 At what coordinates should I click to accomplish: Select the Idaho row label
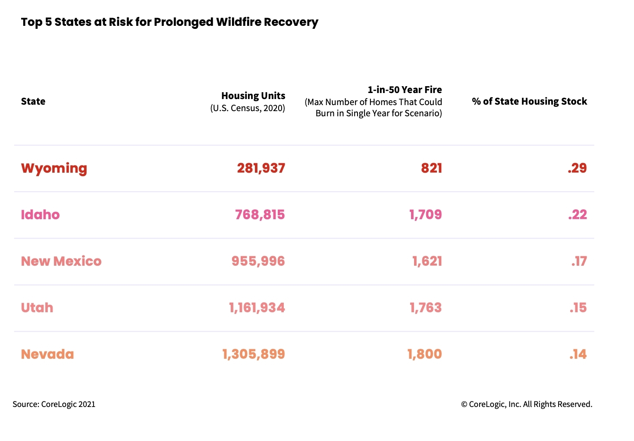tap(40, 214)
